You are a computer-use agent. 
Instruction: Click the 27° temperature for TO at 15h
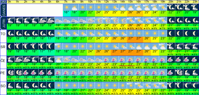coord(131,38)
